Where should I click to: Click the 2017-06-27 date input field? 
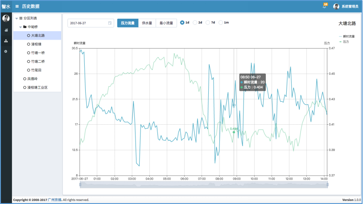pyautogui.click(x=87, y=23)
